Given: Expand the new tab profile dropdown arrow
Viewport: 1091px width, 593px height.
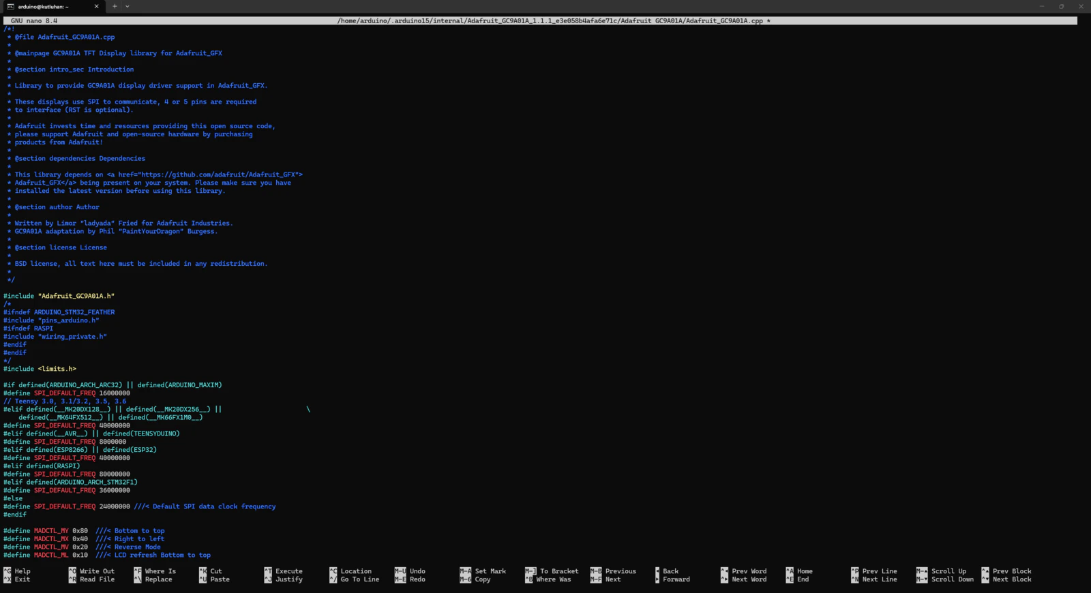Looking at the screenshot, I should (128, 7).
